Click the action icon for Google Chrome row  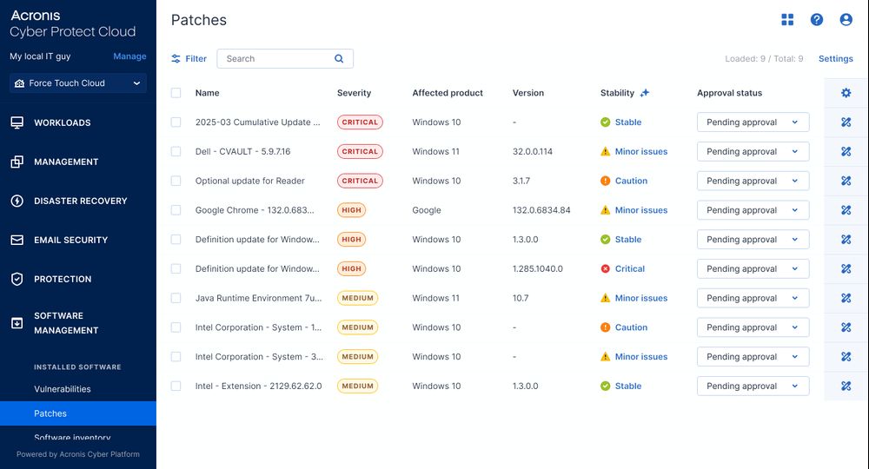[x=846, y=210]
